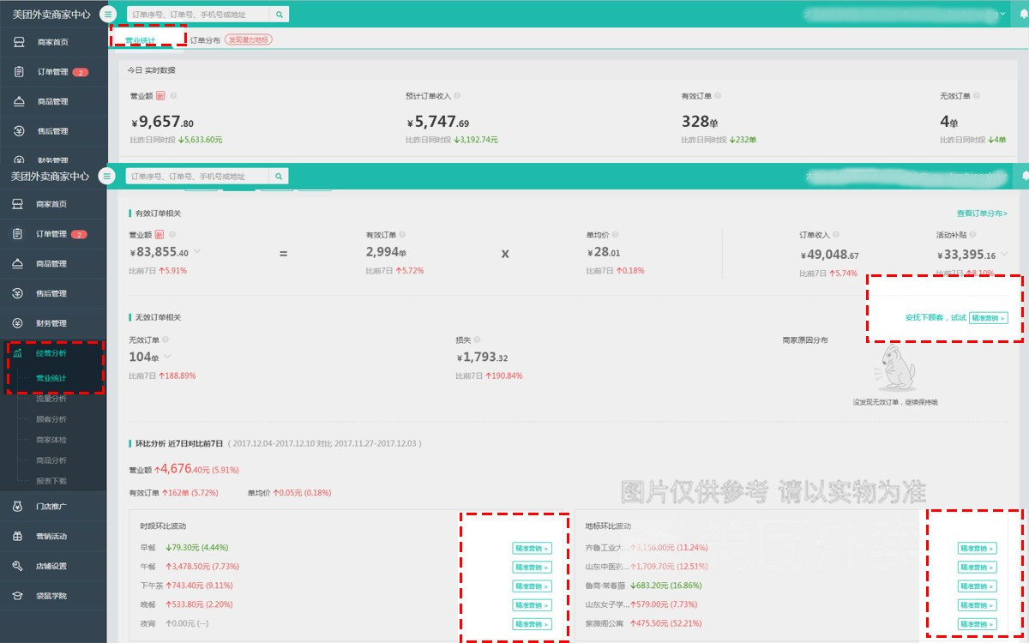Click help icon next to 活动补贴
The image size is (1029, 643).
click(973, 234)
